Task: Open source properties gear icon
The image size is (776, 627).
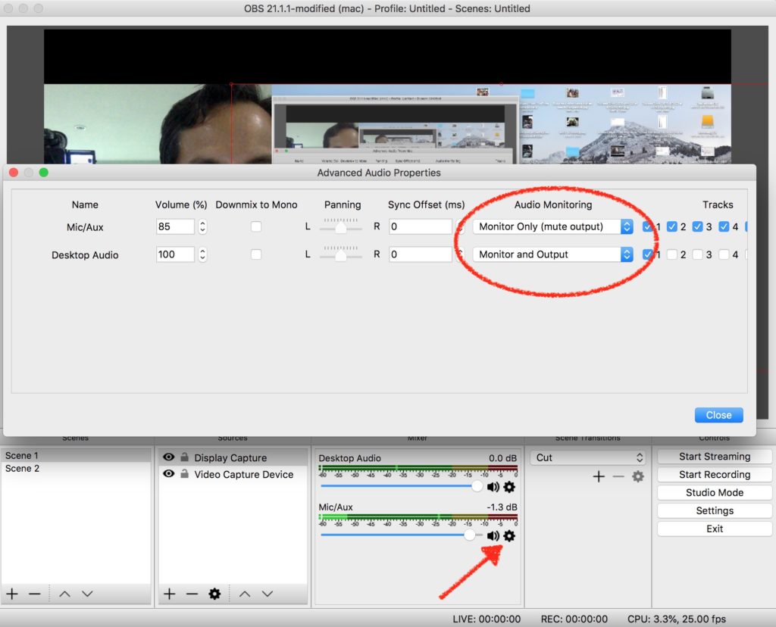Action: pyautogui.click(x=214, y=594)
